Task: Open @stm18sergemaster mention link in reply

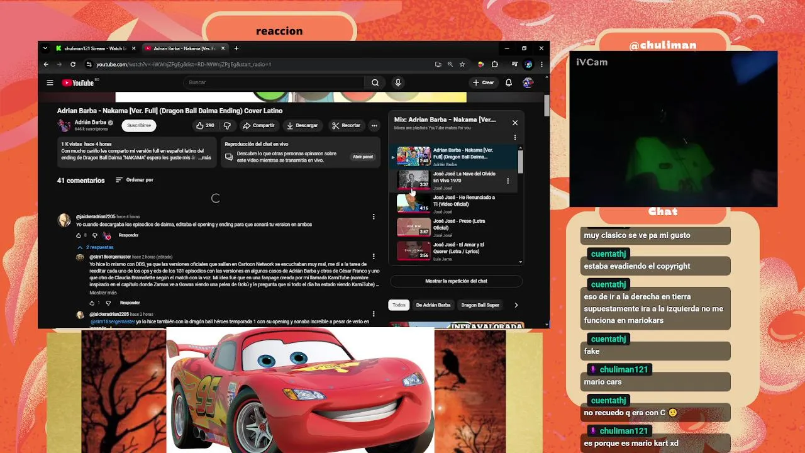Action: point(112,322)
